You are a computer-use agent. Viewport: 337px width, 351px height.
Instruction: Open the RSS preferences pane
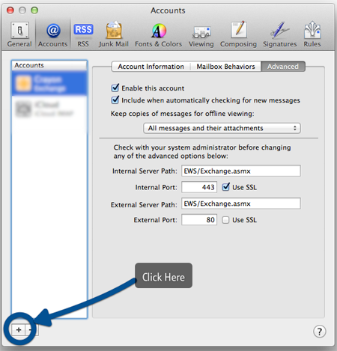tap(83, 34)
